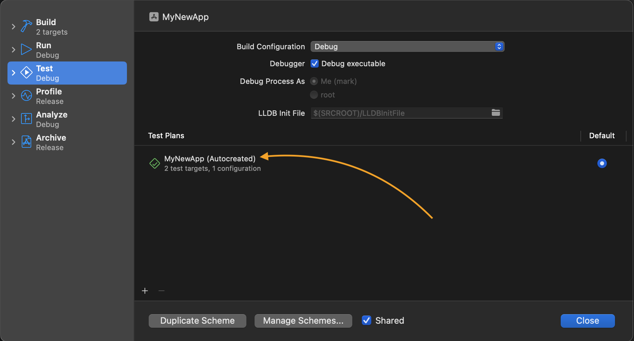Viewport: 634px width, 341px height.
Task: Uncheck the Debug executable checkbox
Action: pyautogui.click(x=315, y=64)
